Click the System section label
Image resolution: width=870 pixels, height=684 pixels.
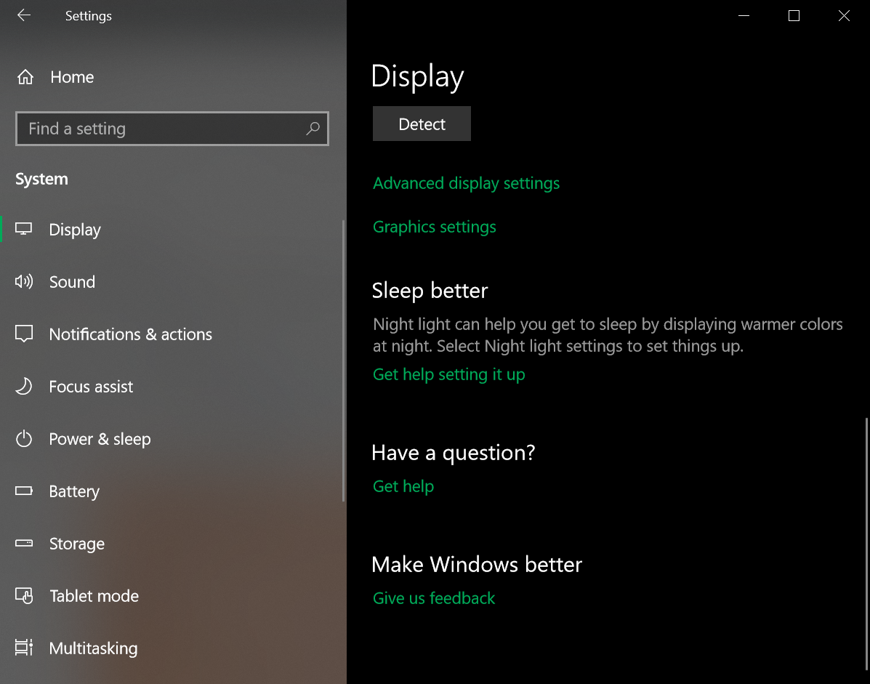(41, 180)
